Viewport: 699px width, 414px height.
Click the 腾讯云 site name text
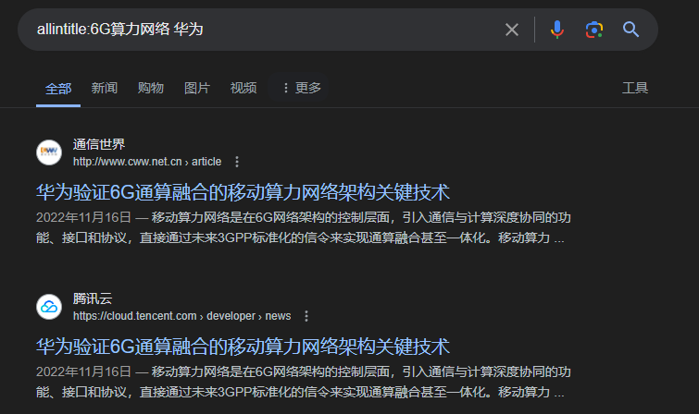pos(93,298)
